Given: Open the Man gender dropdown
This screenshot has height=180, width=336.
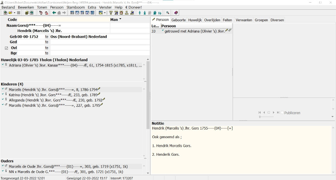Looking at the screenshot, I should [x=120, y=19].
